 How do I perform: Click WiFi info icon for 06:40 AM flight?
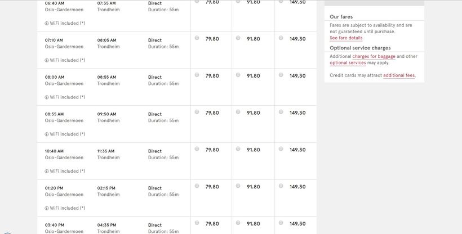point(47,24)
